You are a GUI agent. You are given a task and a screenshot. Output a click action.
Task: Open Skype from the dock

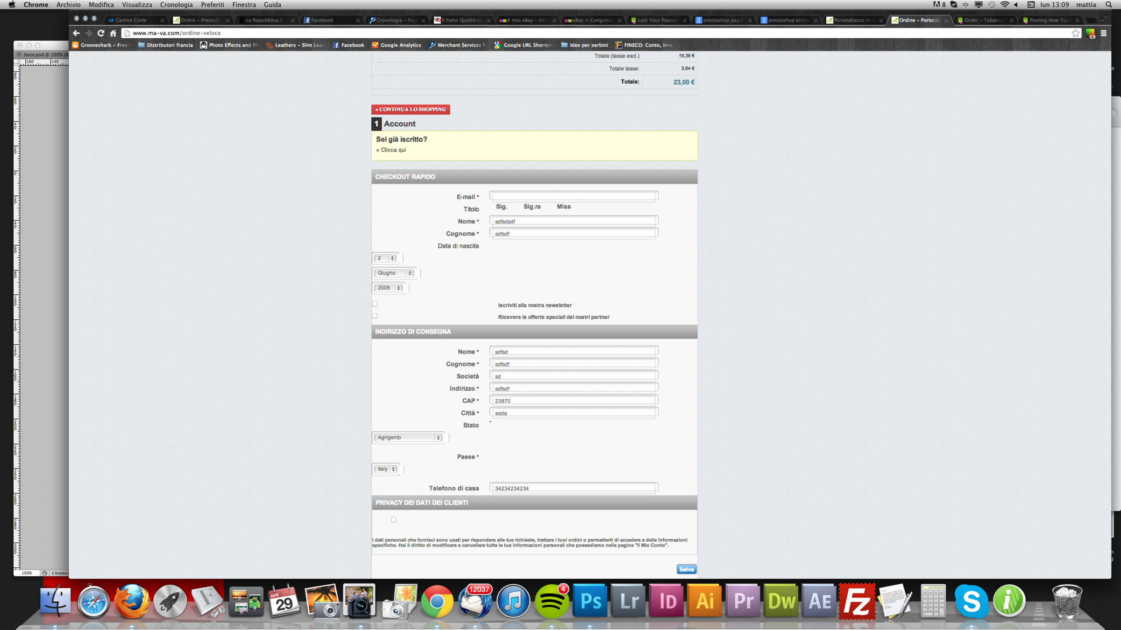point(971,601)
